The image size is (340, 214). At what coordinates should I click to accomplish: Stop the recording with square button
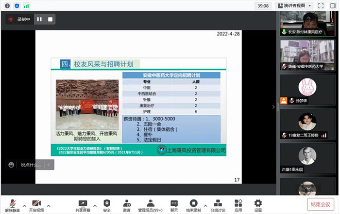50,19
